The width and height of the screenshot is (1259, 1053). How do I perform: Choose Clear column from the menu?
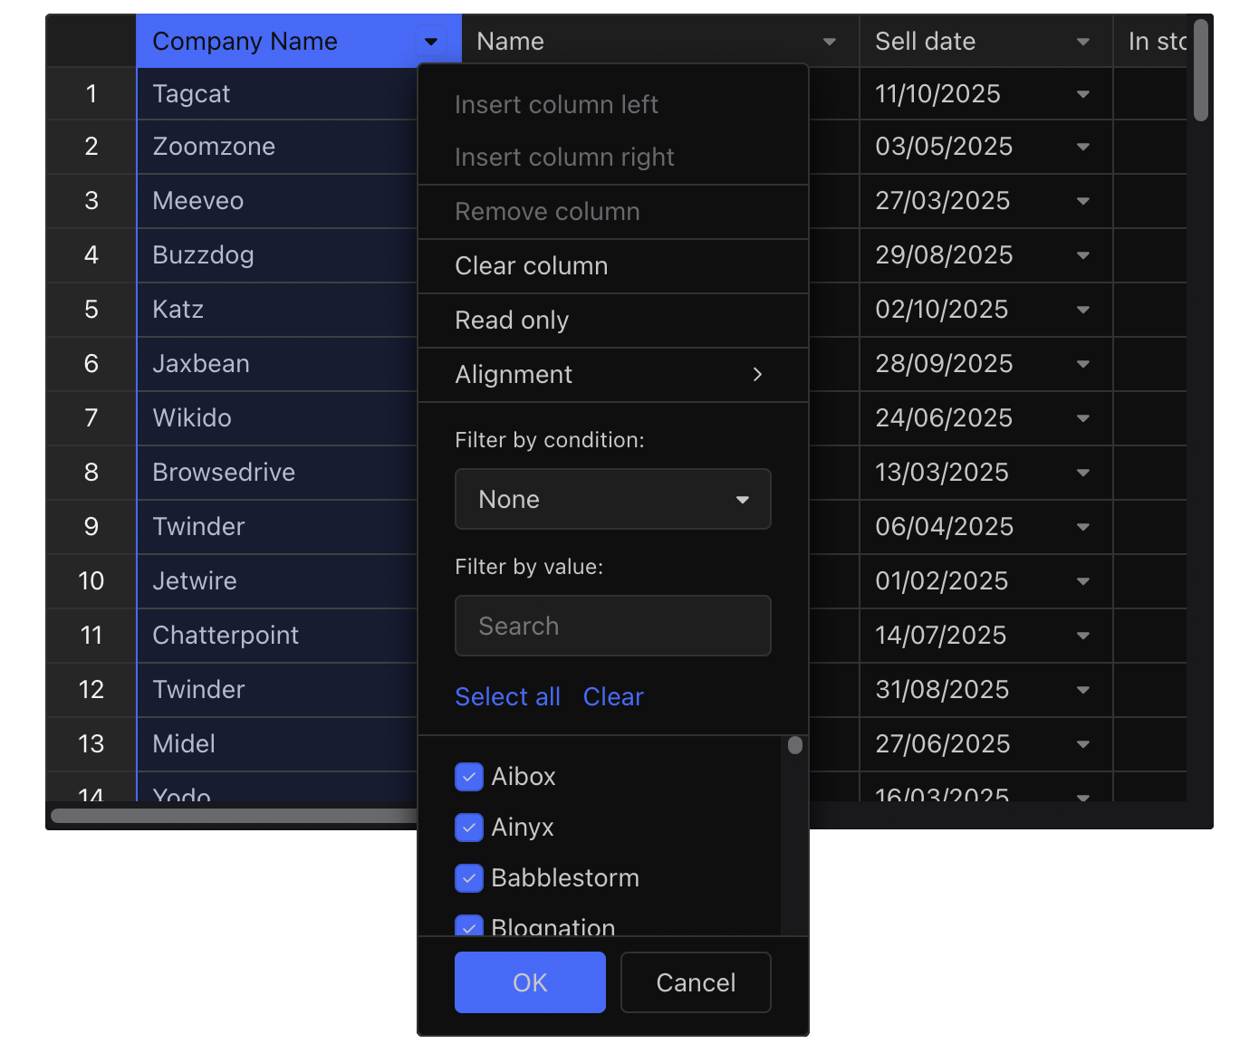click(x=532, y=266)
